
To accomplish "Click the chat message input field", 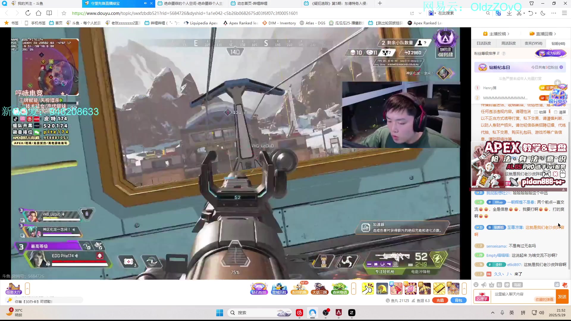I will click(523, 296).
